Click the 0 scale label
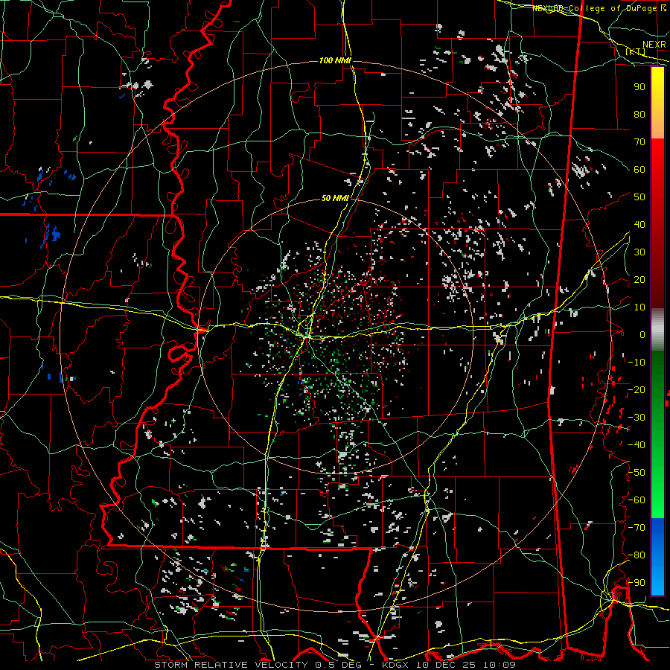 click(x=642, y=334)
